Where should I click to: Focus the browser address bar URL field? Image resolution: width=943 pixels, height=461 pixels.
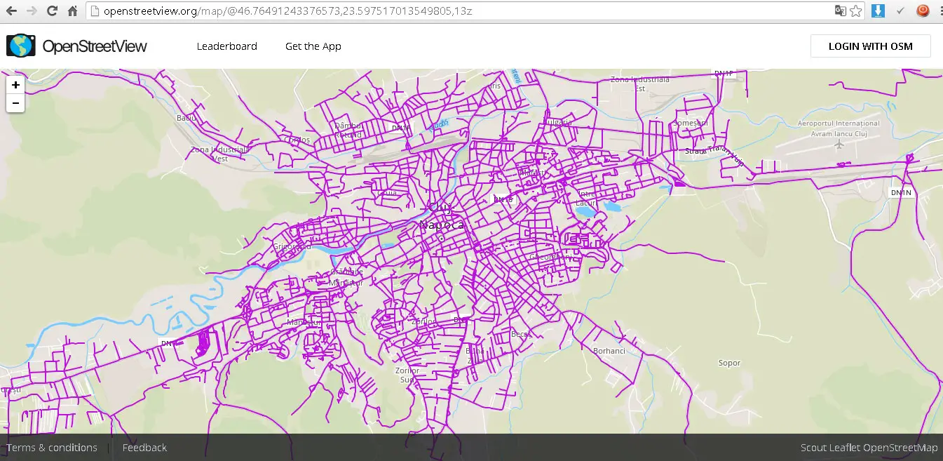pyautogui.click(x=456, y=11)
